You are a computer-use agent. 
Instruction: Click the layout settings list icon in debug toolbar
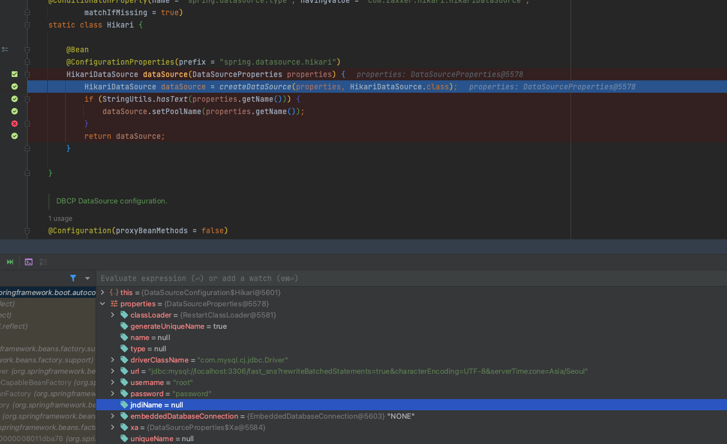(x=43, y=261)
